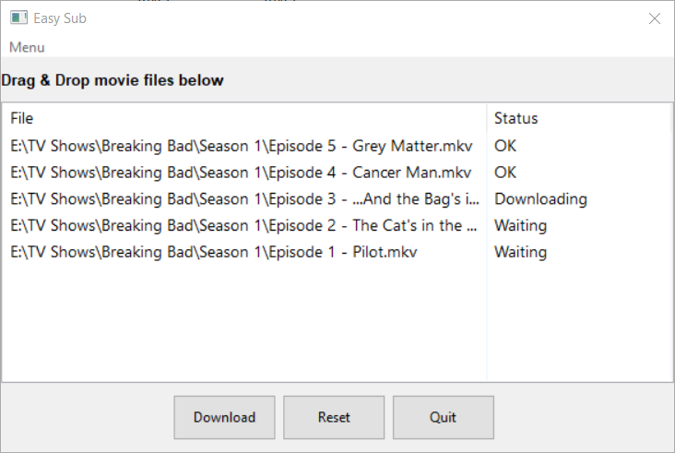Select the Episode 1 - Pilot.mkv row
This screenshot has height=453, width=675.
214,252
